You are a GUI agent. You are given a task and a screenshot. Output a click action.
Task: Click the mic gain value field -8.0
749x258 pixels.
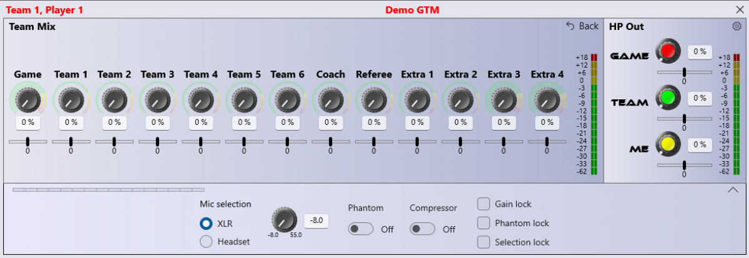pos(316,221)
